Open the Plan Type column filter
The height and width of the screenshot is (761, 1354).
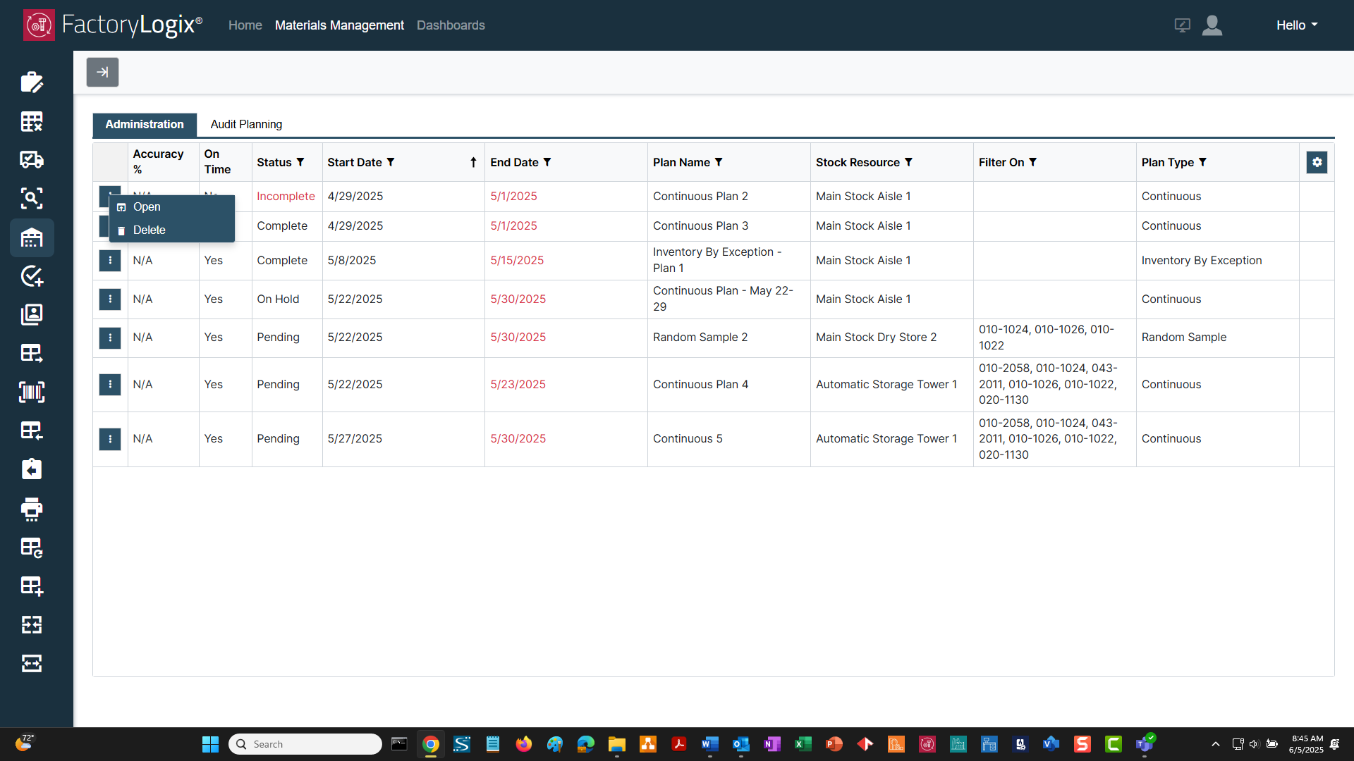point(1203,162)
